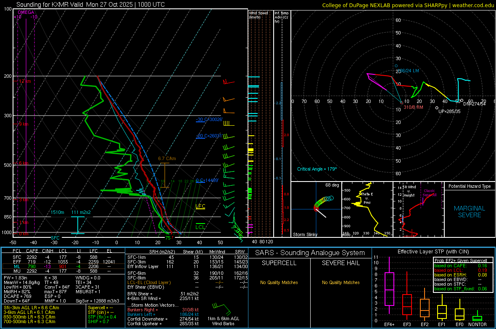Click the 'PW = 1.83in' value
The width and height of the screenshot is (496, 329).
[x=16, y=278]
